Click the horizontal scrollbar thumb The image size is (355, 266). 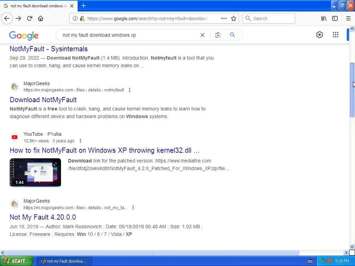tap(152, 252)
